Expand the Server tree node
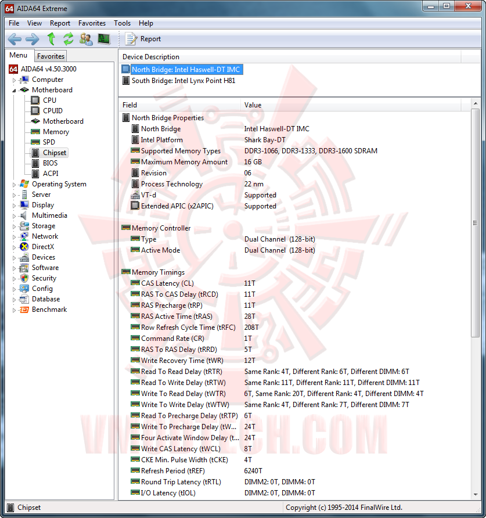The height and width of the screenshot is (518, 486). pyautogui.click(x=14, y=195)
